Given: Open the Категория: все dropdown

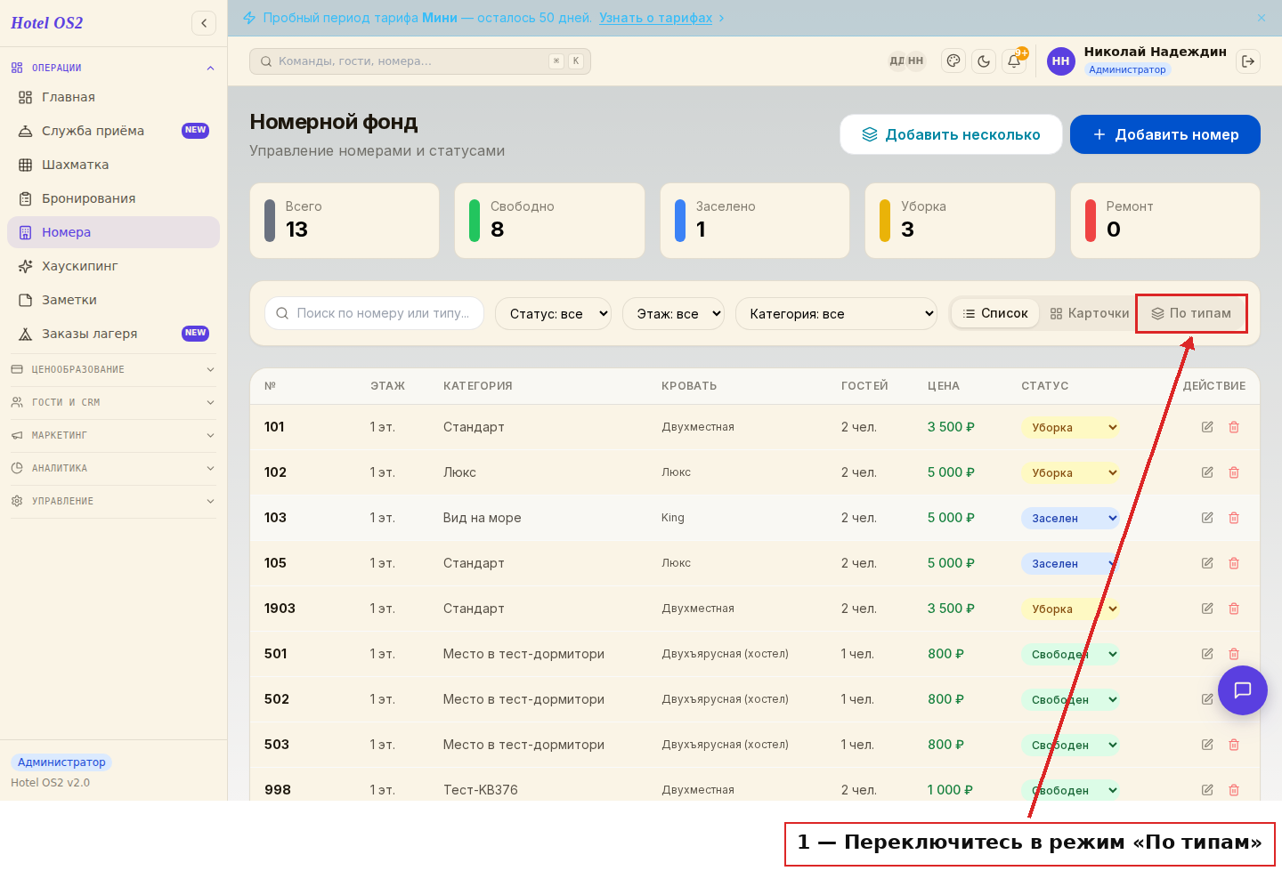Looking at the screenshot, I should (836, 313).
